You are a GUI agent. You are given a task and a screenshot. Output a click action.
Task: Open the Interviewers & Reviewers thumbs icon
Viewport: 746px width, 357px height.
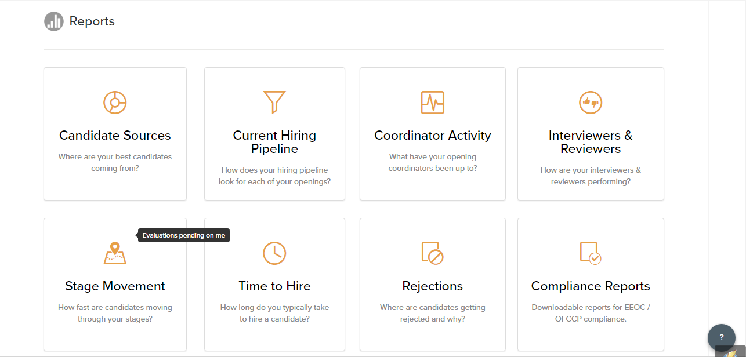click(x=591, y=103)
